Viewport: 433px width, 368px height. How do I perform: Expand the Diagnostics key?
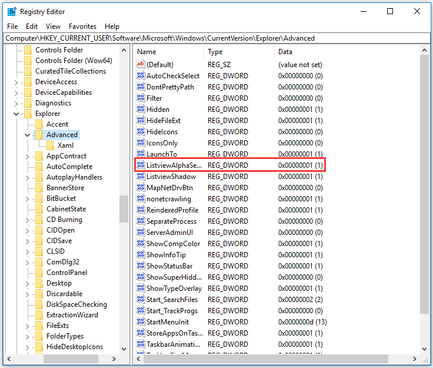(16, 103)
